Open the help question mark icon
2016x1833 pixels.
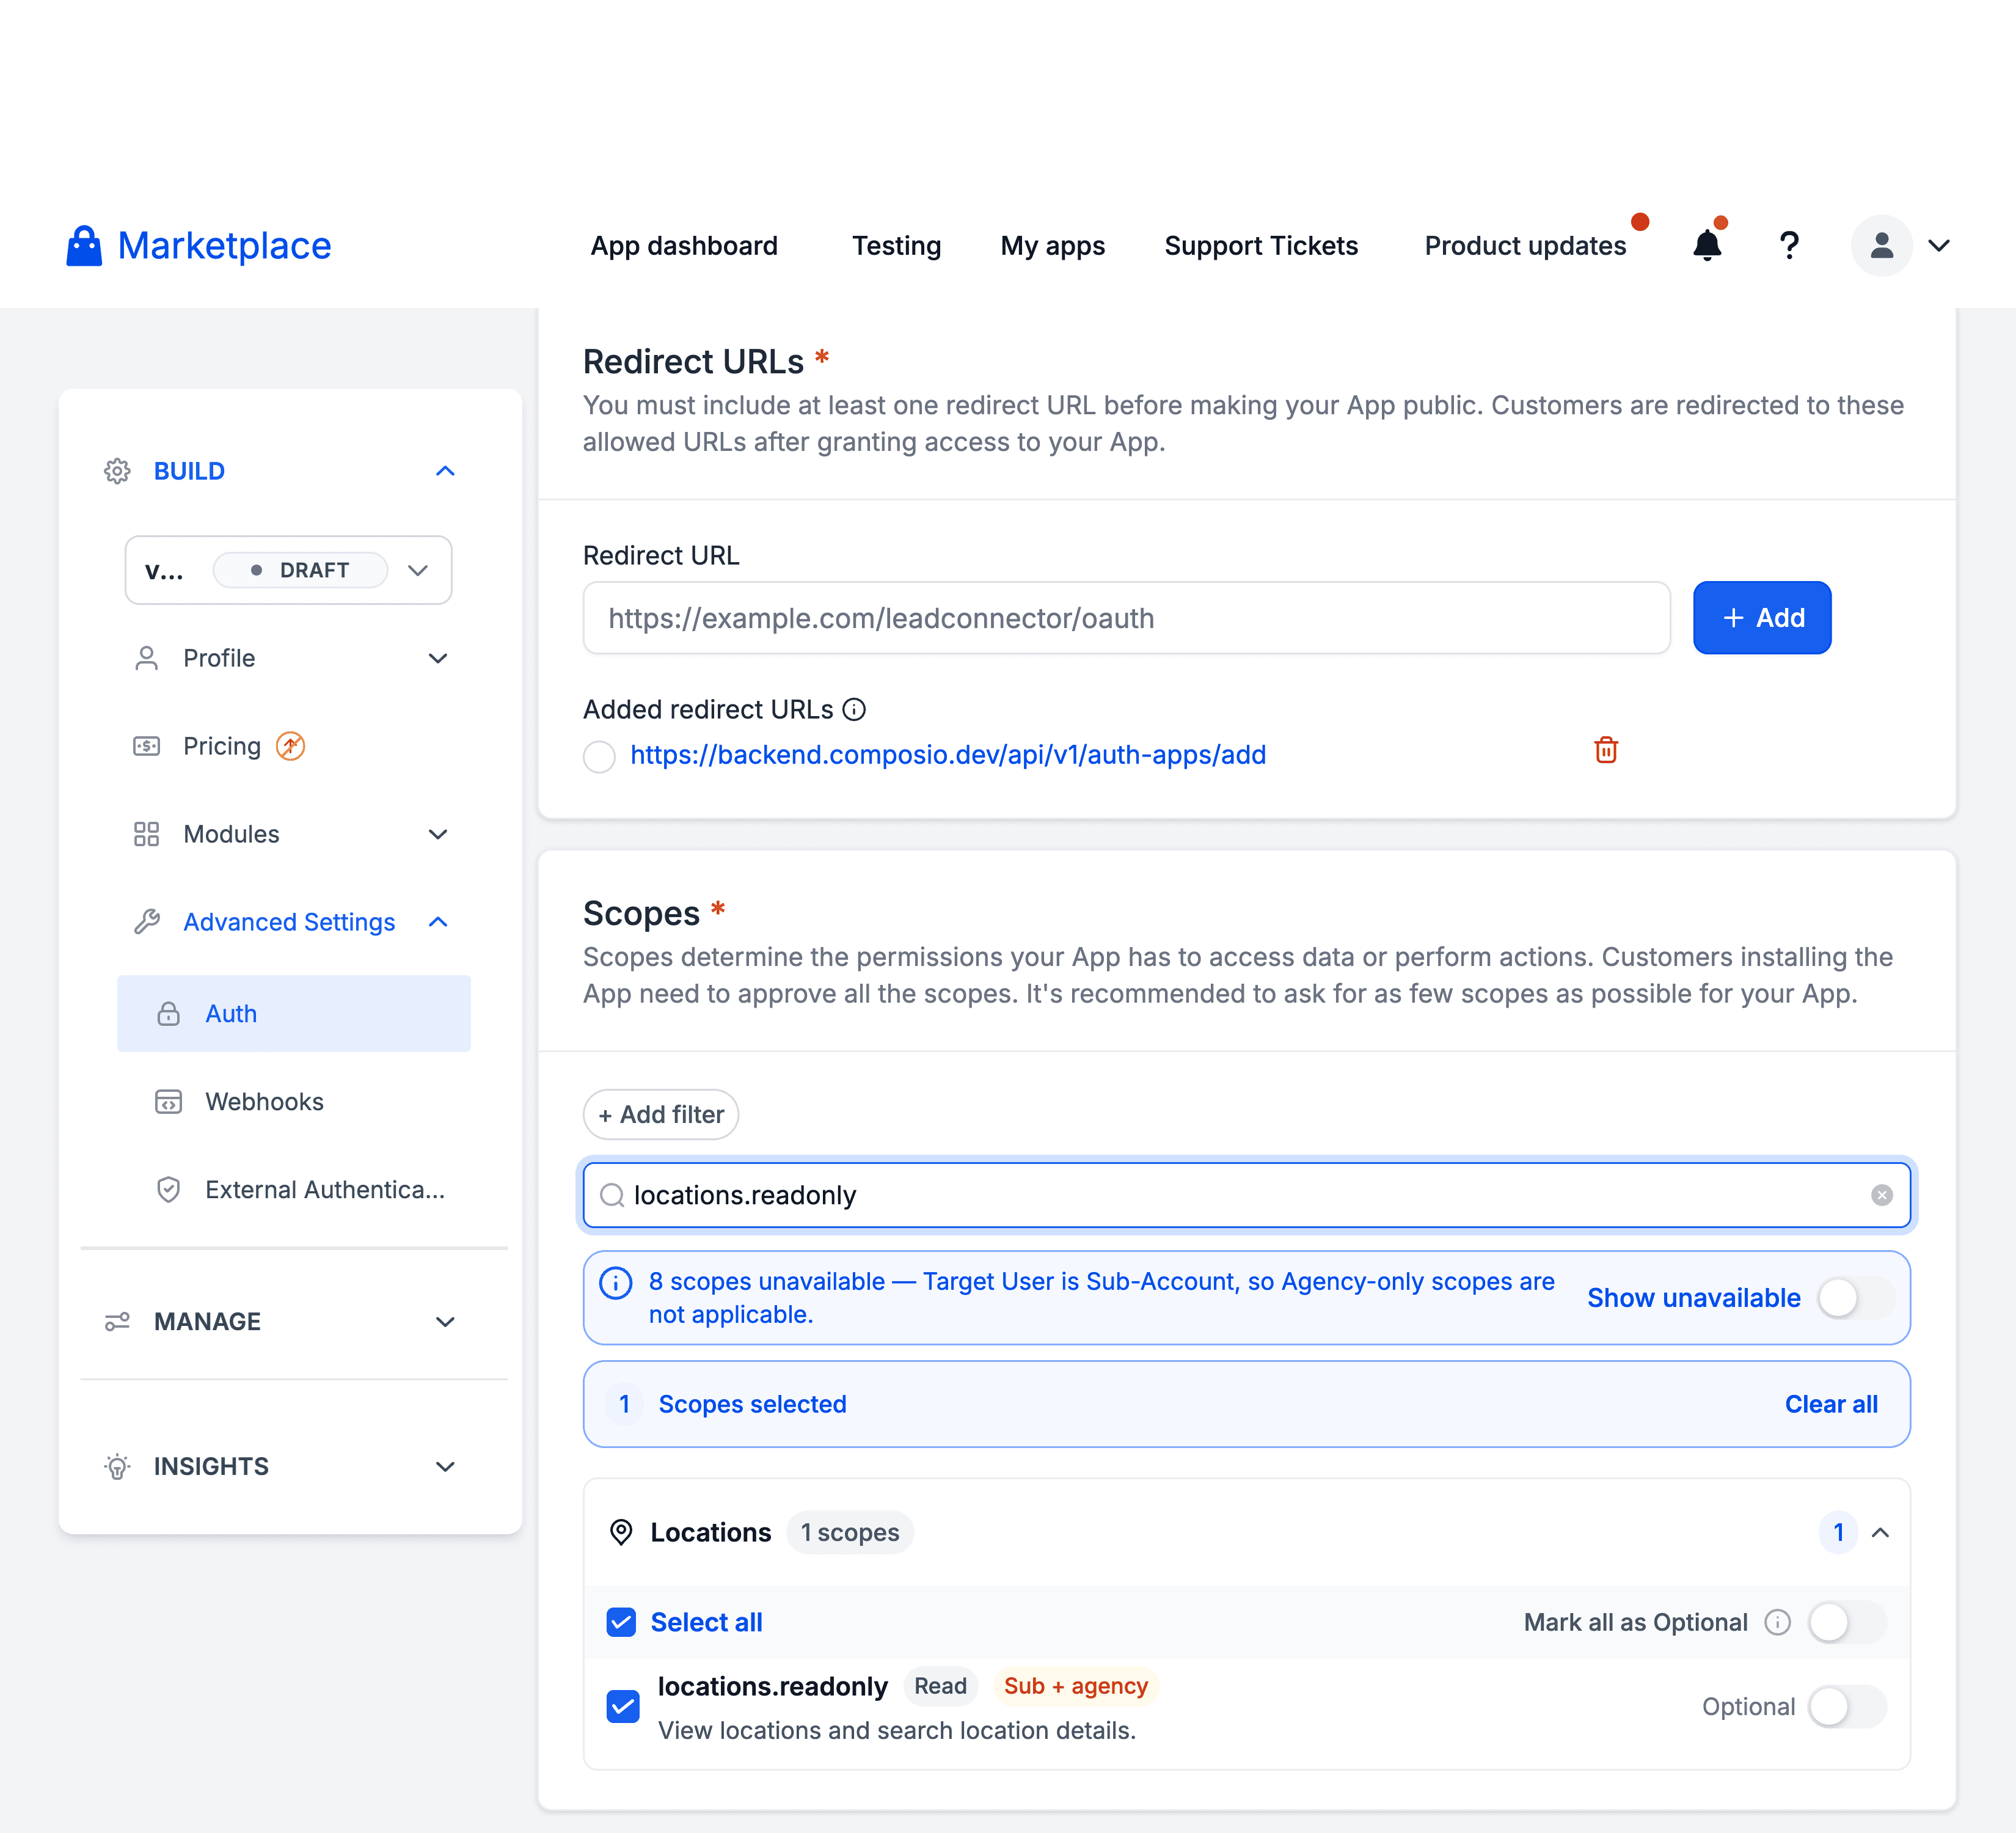1789,245
